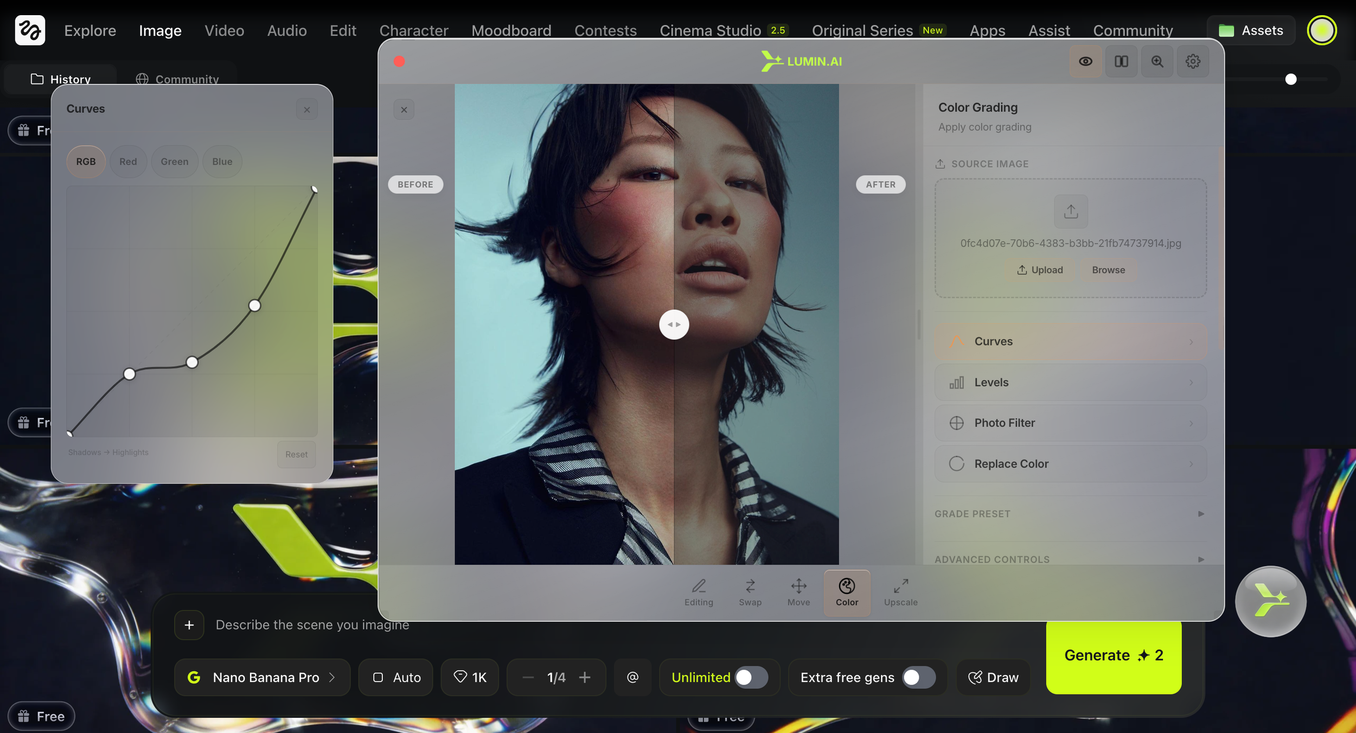Click the floating Lumin launcher button
Image resolution: width=1356 pixels, height=733 pixels.
click(x=1270, y=601)
